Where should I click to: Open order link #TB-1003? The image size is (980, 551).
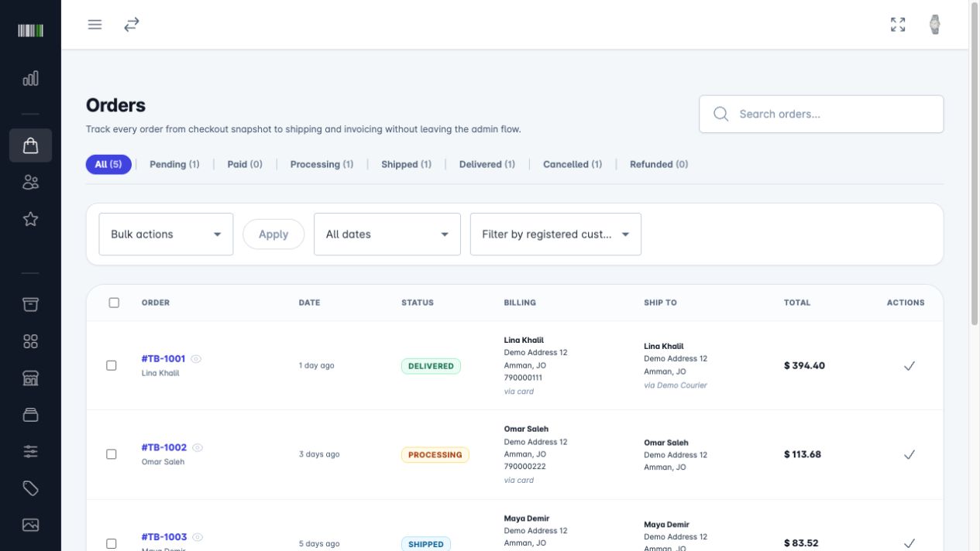tap(164, 537)
